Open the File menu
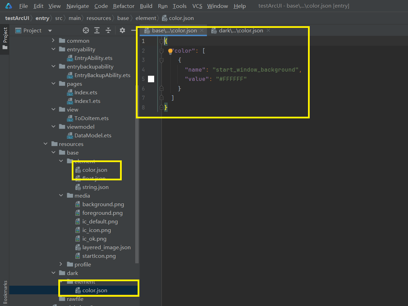 click(x=23, y=6)
